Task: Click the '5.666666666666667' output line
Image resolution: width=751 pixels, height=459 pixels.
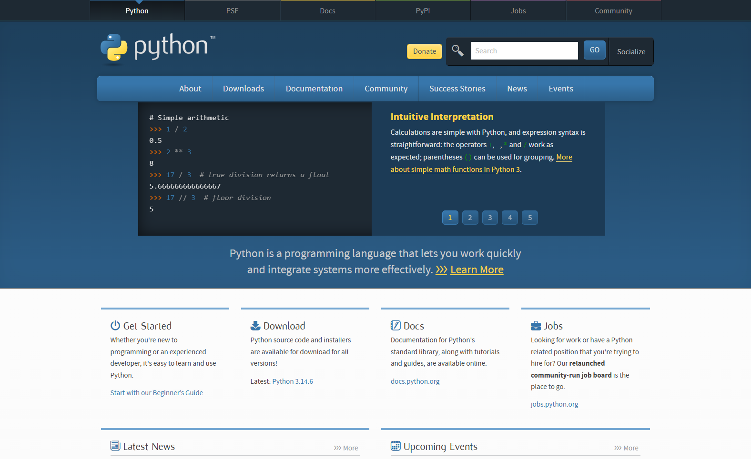Action: point(185,186)
